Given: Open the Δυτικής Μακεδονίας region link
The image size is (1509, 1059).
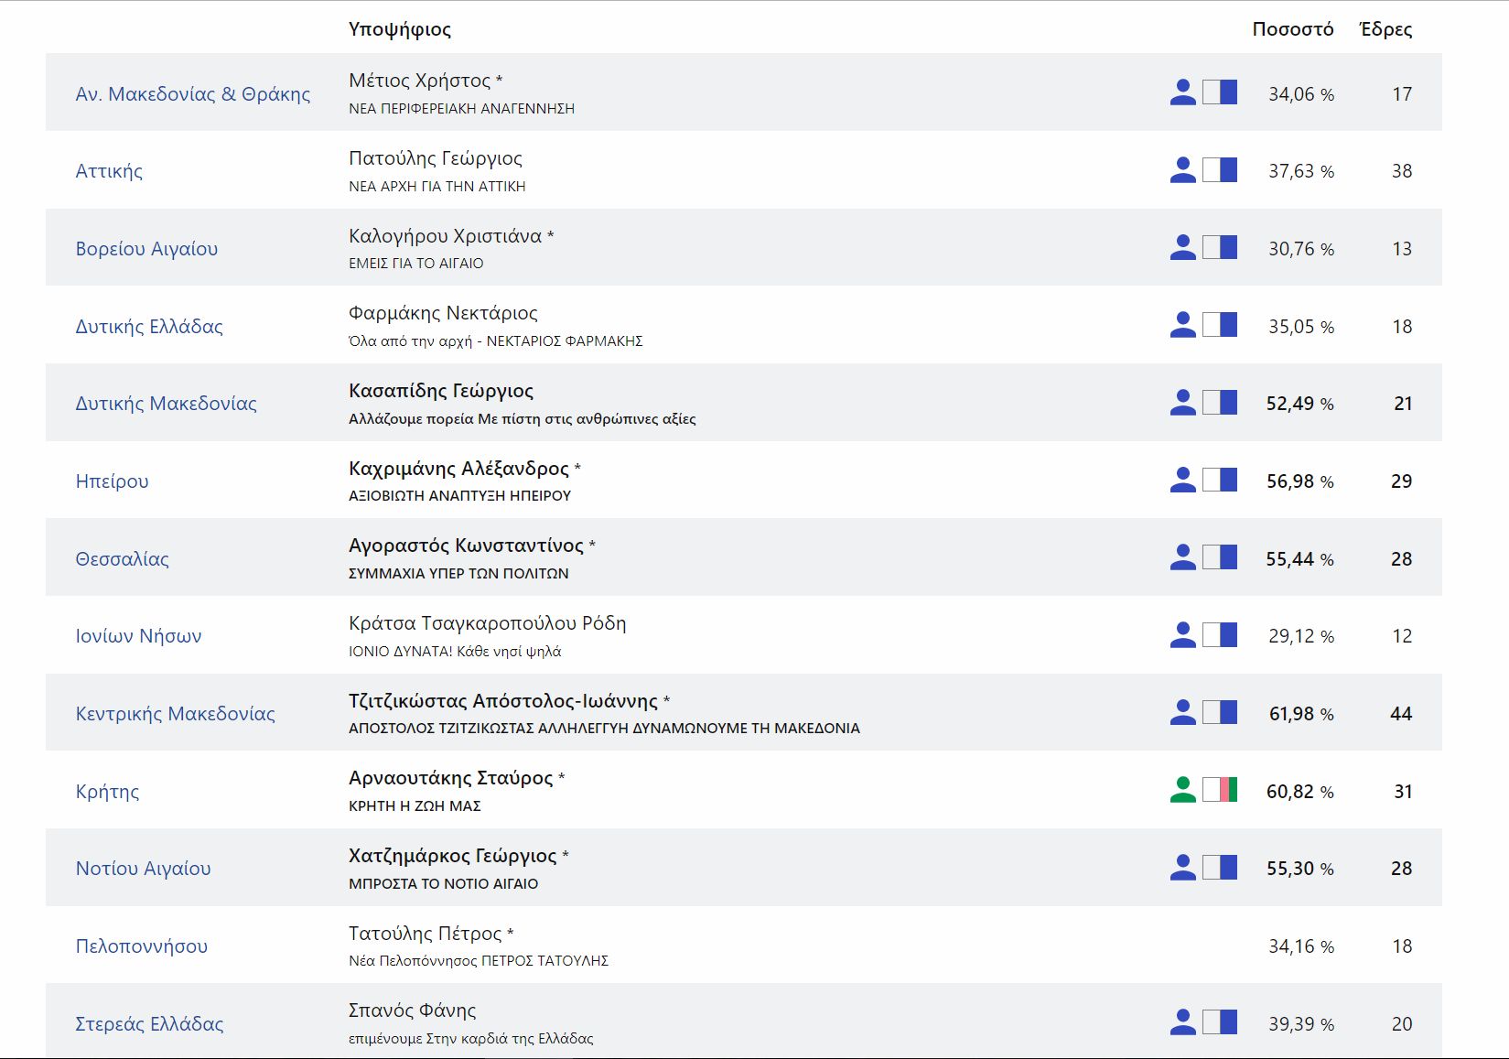Looking at the screenshot, I should (166, 403).
